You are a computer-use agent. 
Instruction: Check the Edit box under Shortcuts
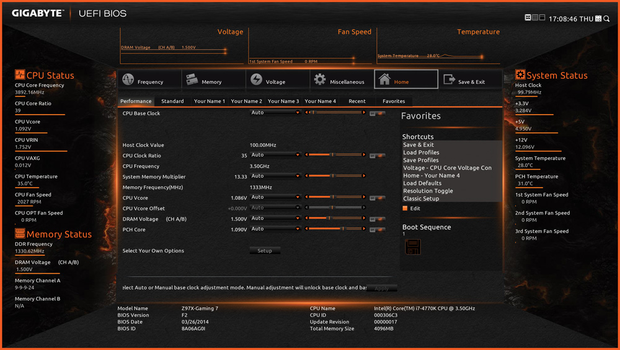pos(405,208)
